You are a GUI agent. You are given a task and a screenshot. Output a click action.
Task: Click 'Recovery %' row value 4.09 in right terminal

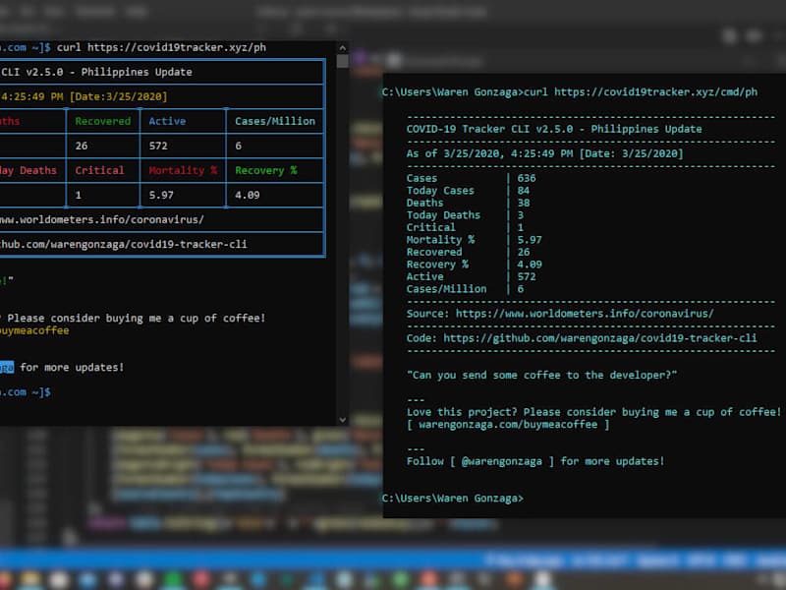pyautogui.click(x=530, y=265)
